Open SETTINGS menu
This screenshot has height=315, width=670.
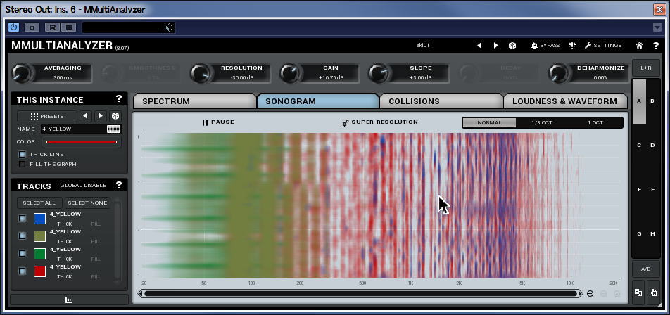pos(603,45)
